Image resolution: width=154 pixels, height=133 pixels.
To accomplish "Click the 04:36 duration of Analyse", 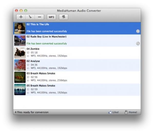I will [x=34, y=65].
